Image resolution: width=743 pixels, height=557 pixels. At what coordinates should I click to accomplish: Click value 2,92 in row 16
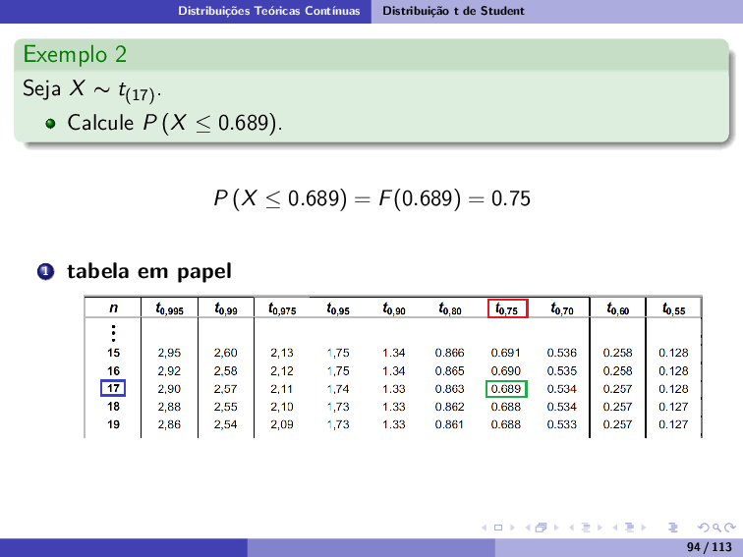pyautogui.click(x=169, y=371)
